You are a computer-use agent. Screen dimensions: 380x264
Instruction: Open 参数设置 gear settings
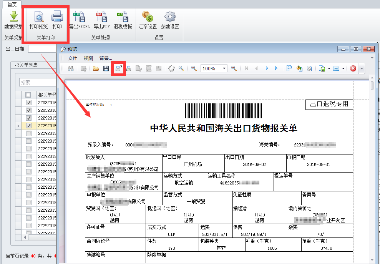point(170,17)
